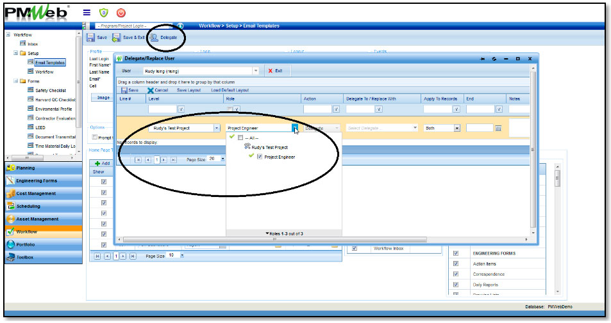Click the Level column filter text box
The image size is (611, 323).
tap(162, 109)
